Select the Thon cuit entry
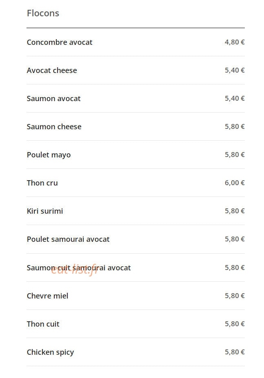264x378 pixels. click(x=43, y=324)
